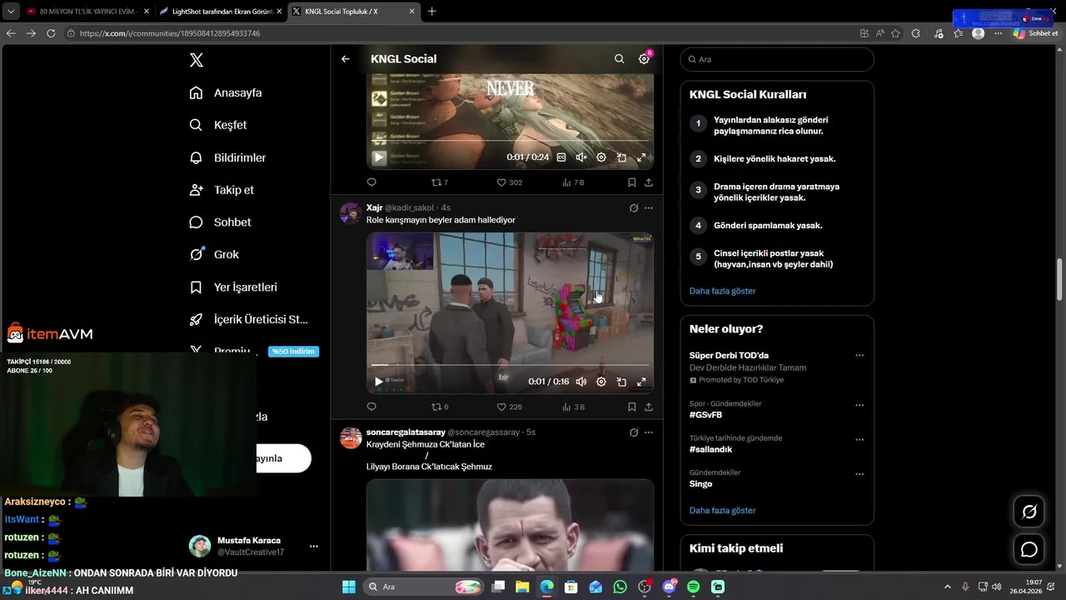Ask Grok about soncaregalatasaray post

[634, 432]
